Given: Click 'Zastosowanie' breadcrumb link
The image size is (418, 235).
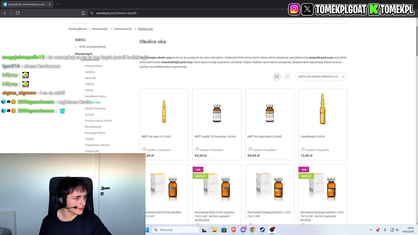Looking at the screenshot, I should (x=123, y=29).
